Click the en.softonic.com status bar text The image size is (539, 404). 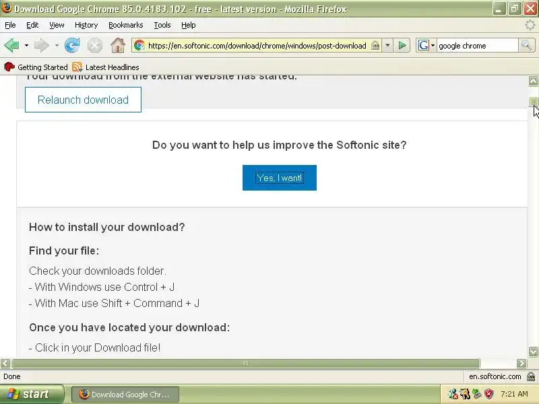[x=495, y=376]
